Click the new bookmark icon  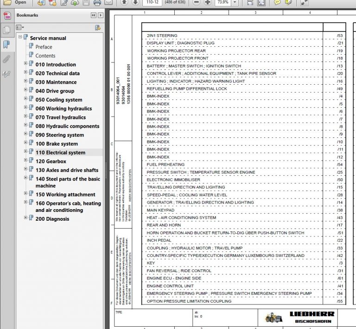[98, 28]
